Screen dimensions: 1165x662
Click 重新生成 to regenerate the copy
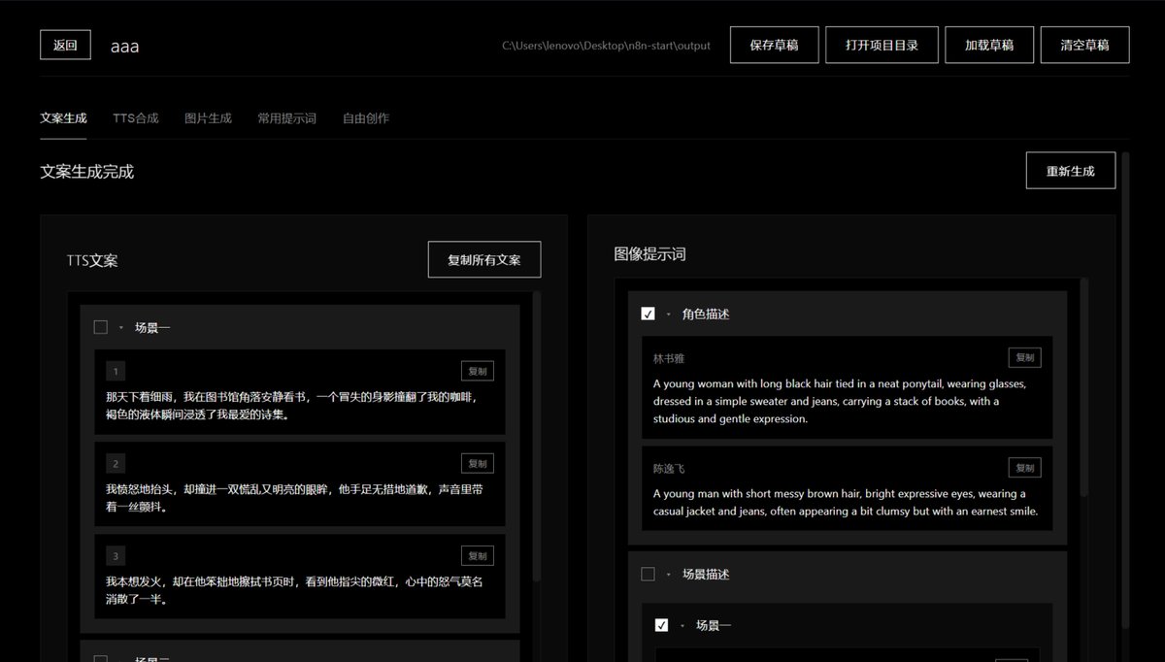click(1071, 170)
